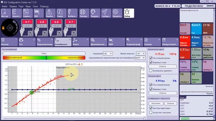Viewport: 216px width, 121px height.
Task: Open the Ошибки (Errors) warning icon
Action: [x=50, y=13]
